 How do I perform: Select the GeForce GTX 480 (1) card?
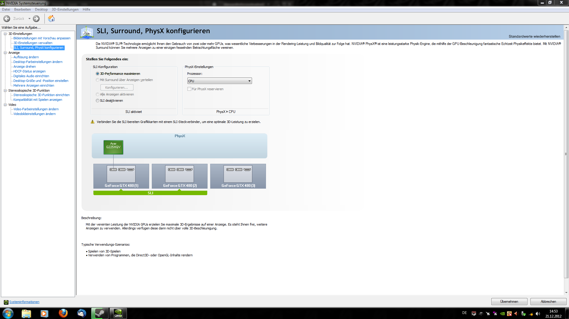(x=121, y=176)
